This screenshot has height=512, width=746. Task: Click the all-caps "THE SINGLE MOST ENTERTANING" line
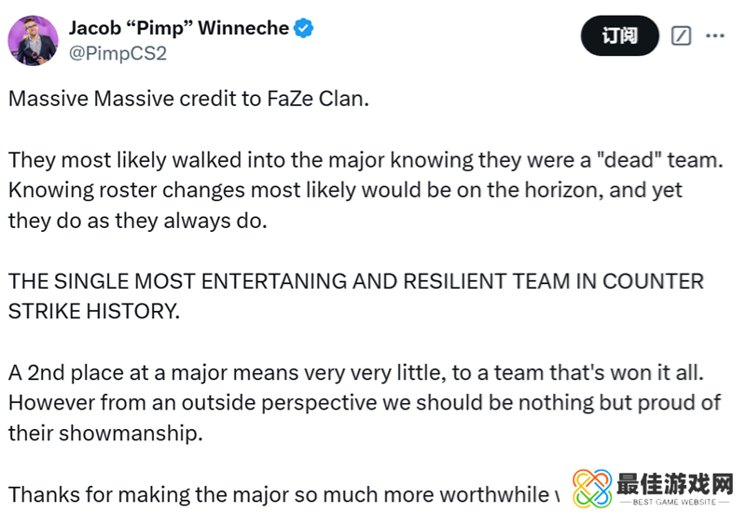pos(355,281)
